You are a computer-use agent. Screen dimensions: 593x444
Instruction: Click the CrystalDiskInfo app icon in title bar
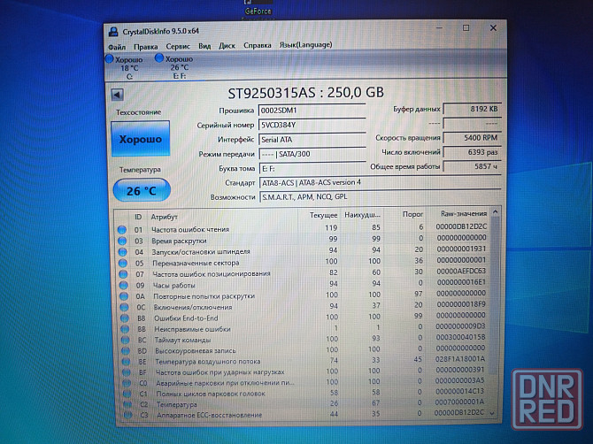coord(113,31)
